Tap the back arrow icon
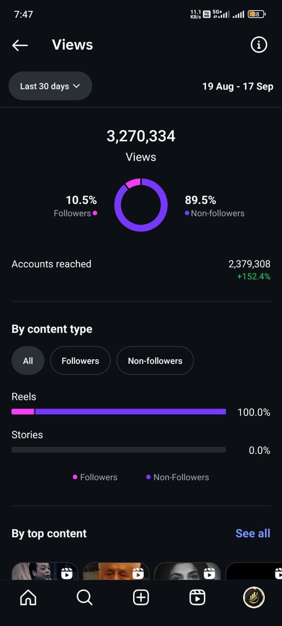The image size is (282, 626). tap(20, 45)
